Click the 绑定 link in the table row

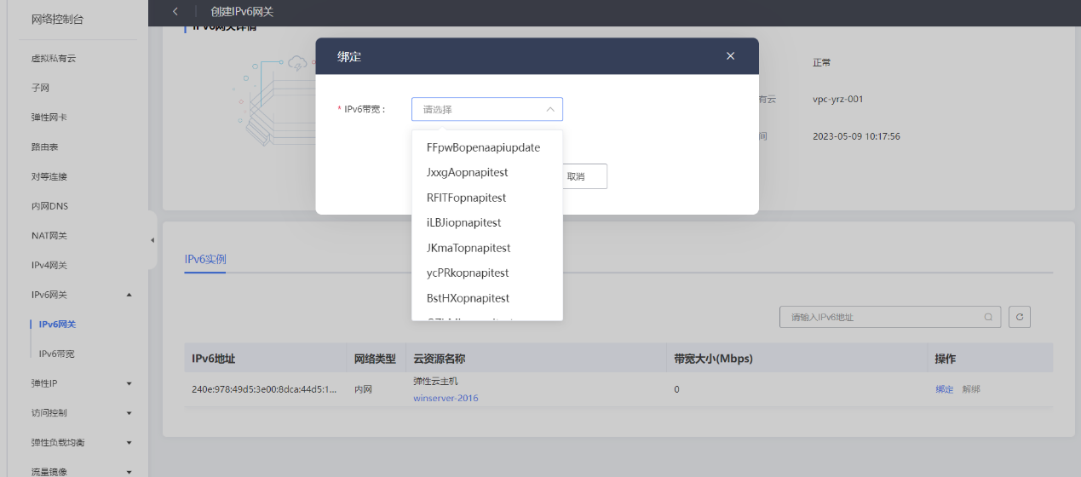(944, 389)
